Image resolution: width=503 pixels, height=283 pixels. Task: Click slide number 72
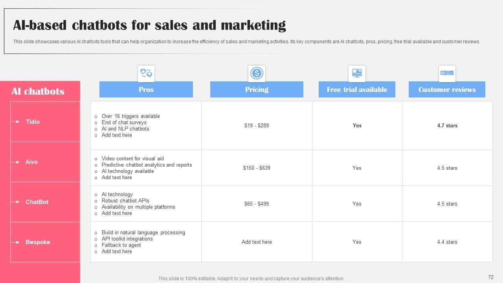[490, 277]
